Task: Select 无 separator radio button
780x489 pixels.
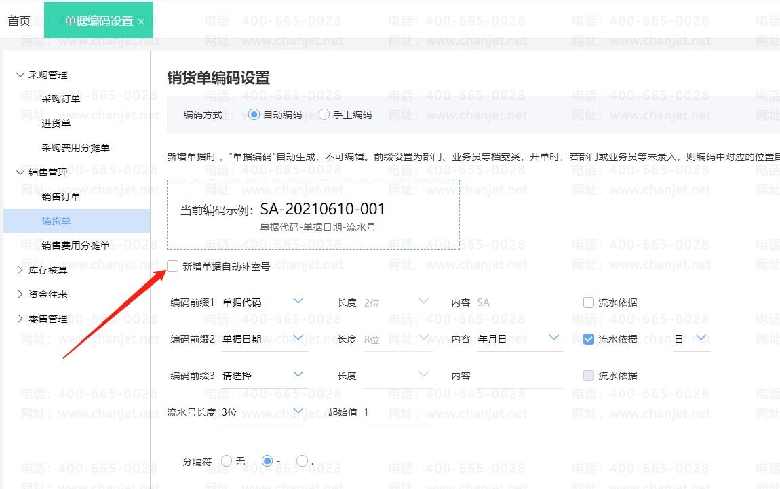Action: (x=227, y=461)
